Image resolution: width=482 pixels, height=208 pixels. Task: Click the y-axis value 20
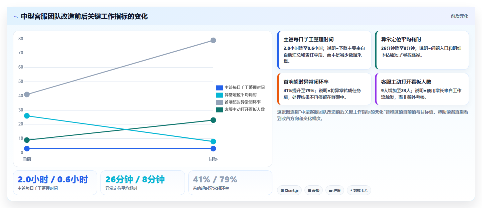21,124
